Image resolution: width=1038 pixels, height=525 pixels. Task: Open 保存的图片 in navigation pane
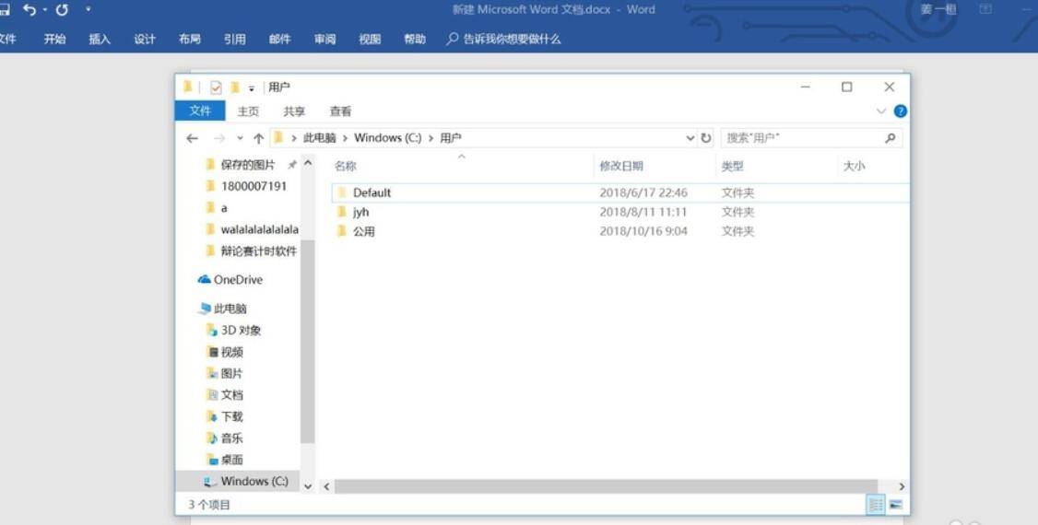tap(247, 165)
